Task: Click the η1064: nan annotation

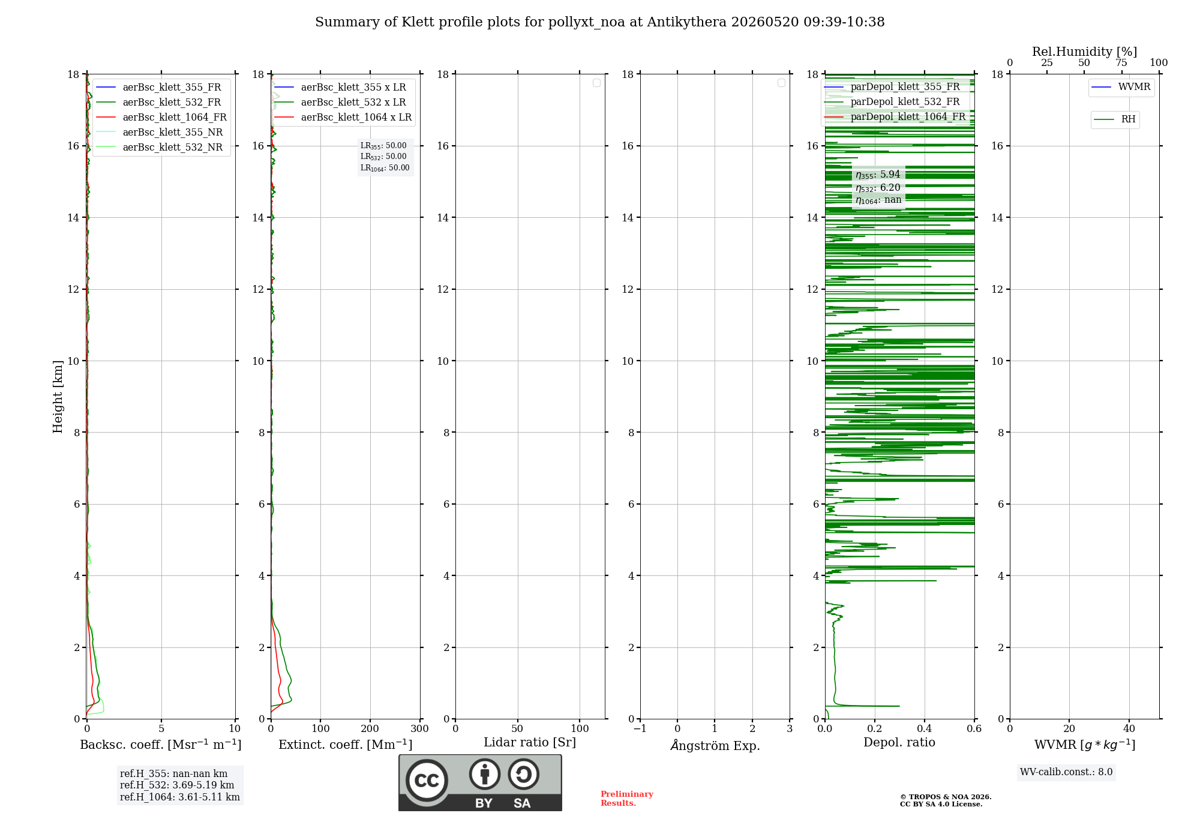Action: [x=878, y=200]
